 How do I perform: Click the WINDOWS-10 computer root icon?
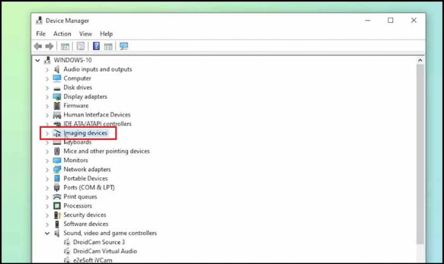pos(48,60)
